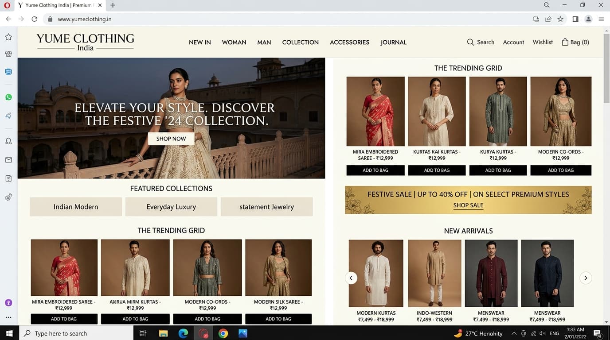610x340 pixels.
Task: Click the Windows Start button
Action: [9, 333]
